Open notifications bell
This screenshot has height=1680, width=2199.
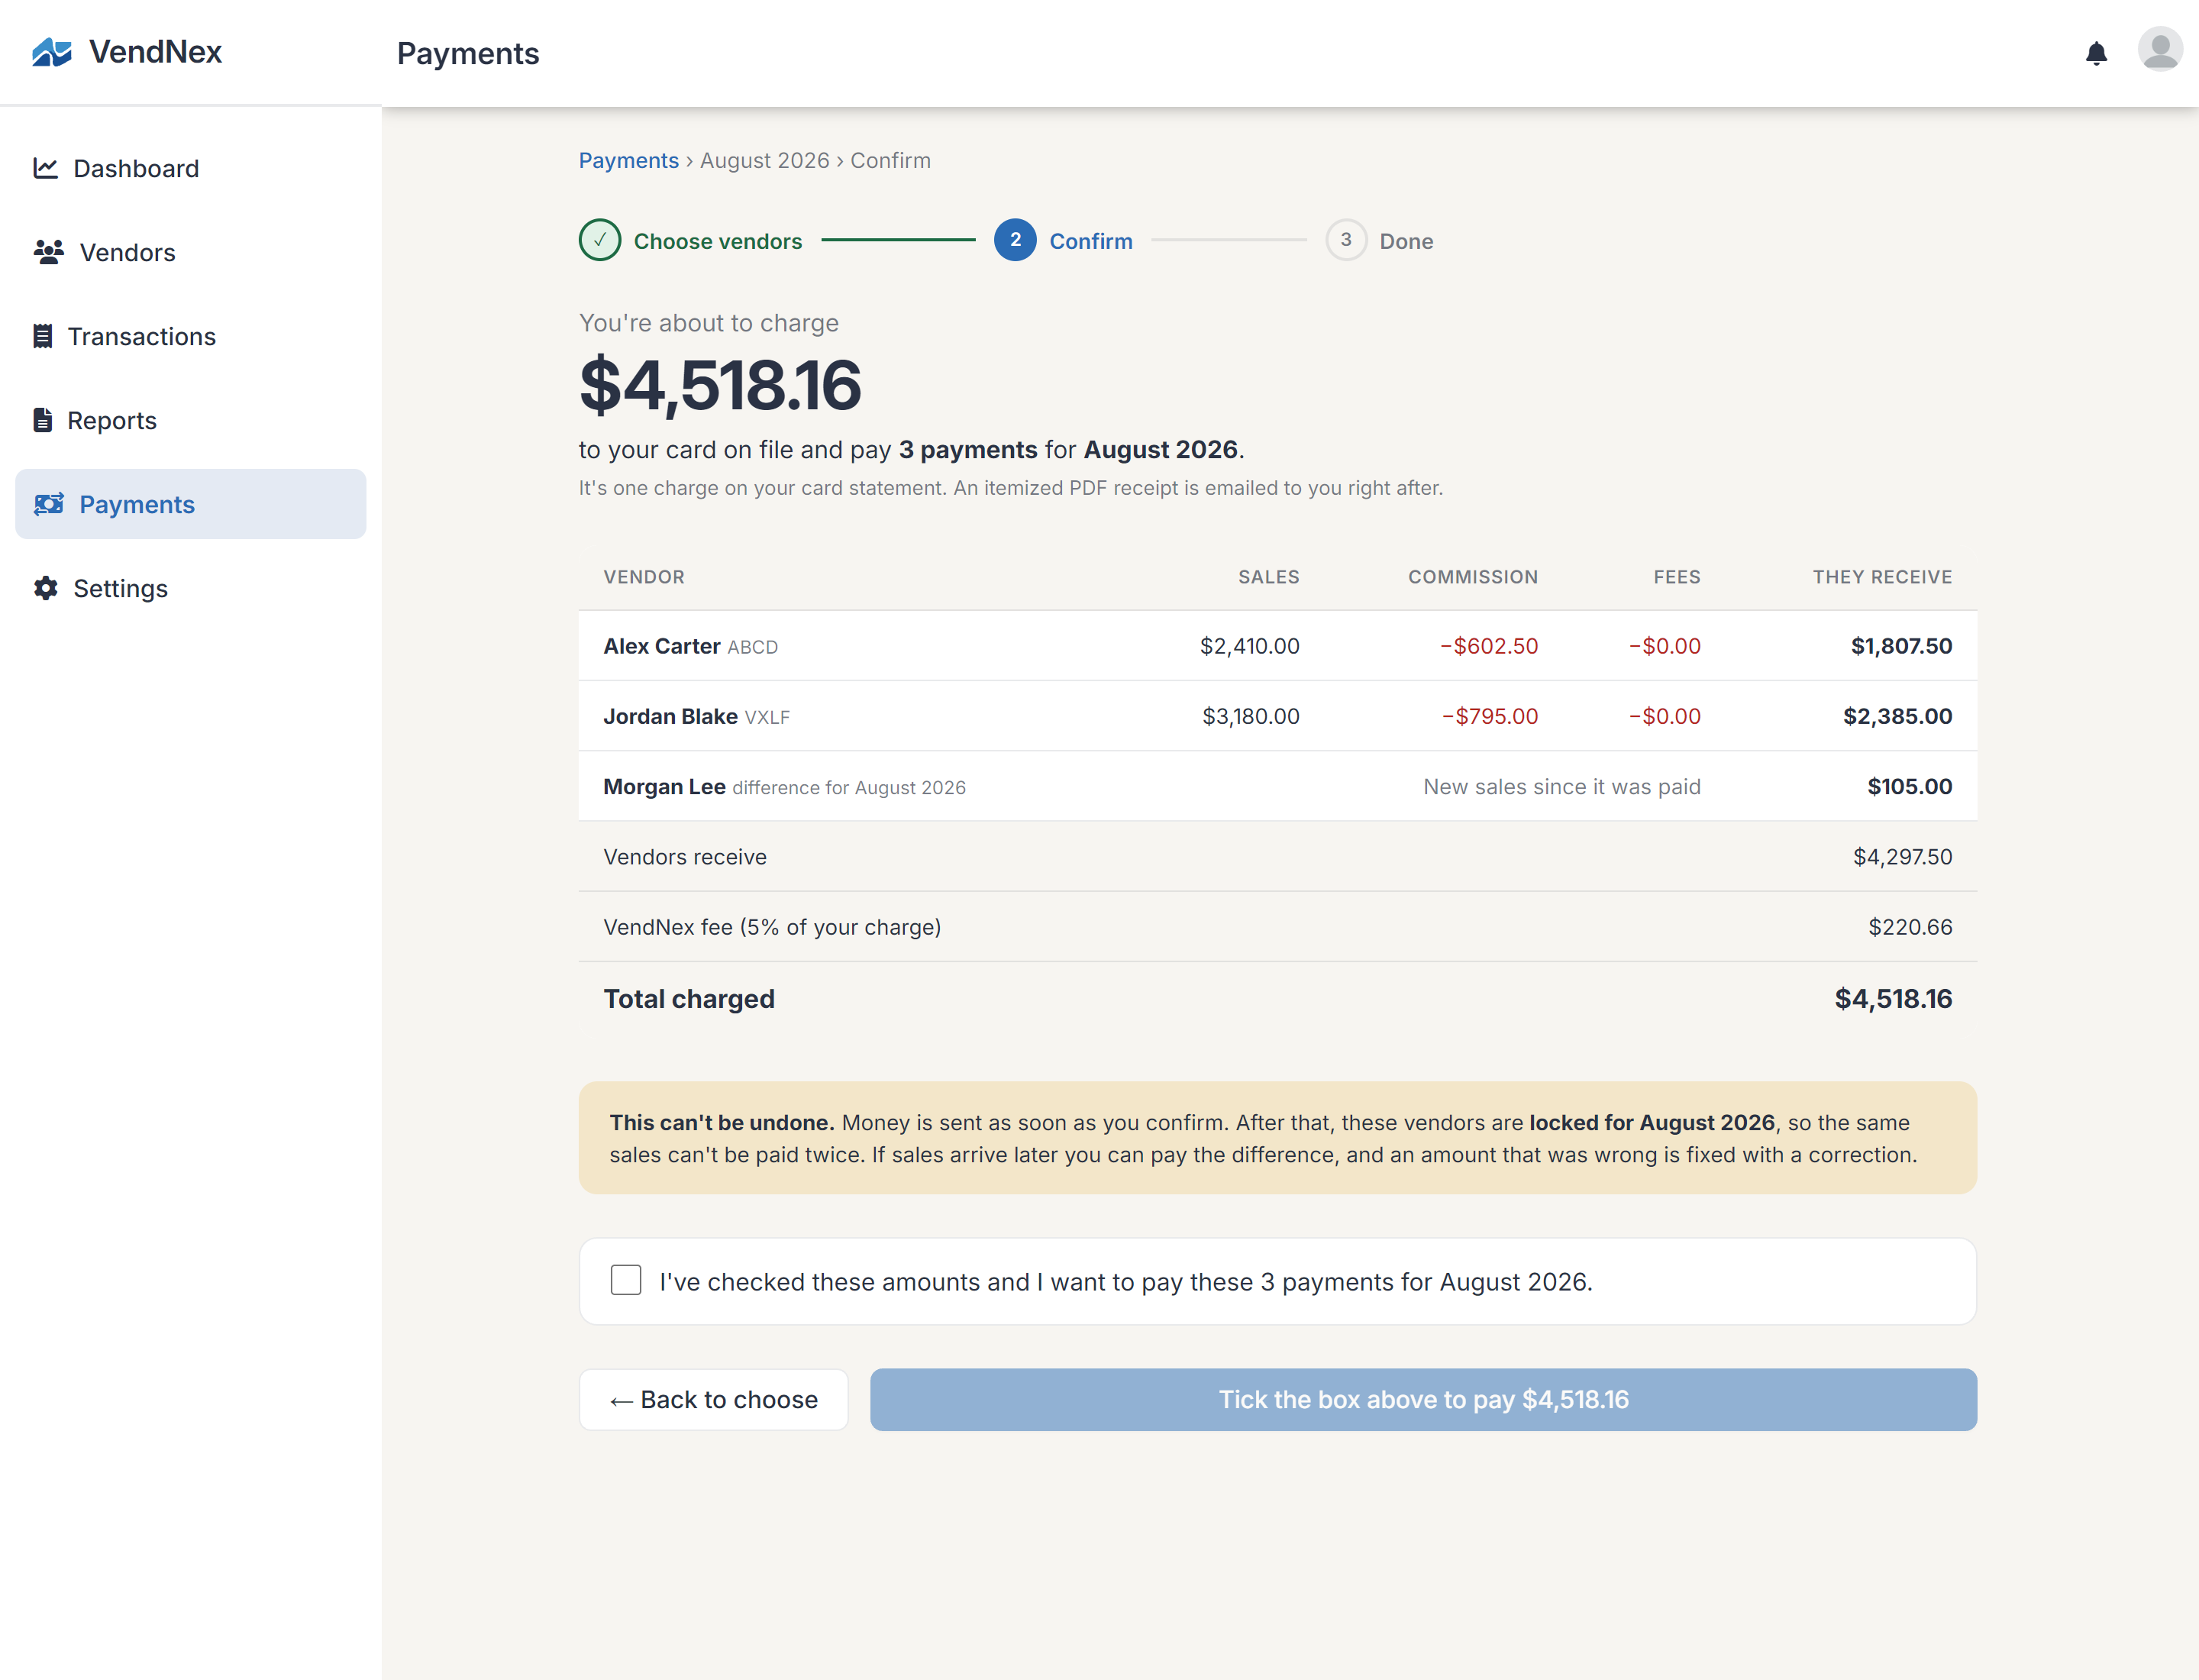pos(2096,53)
